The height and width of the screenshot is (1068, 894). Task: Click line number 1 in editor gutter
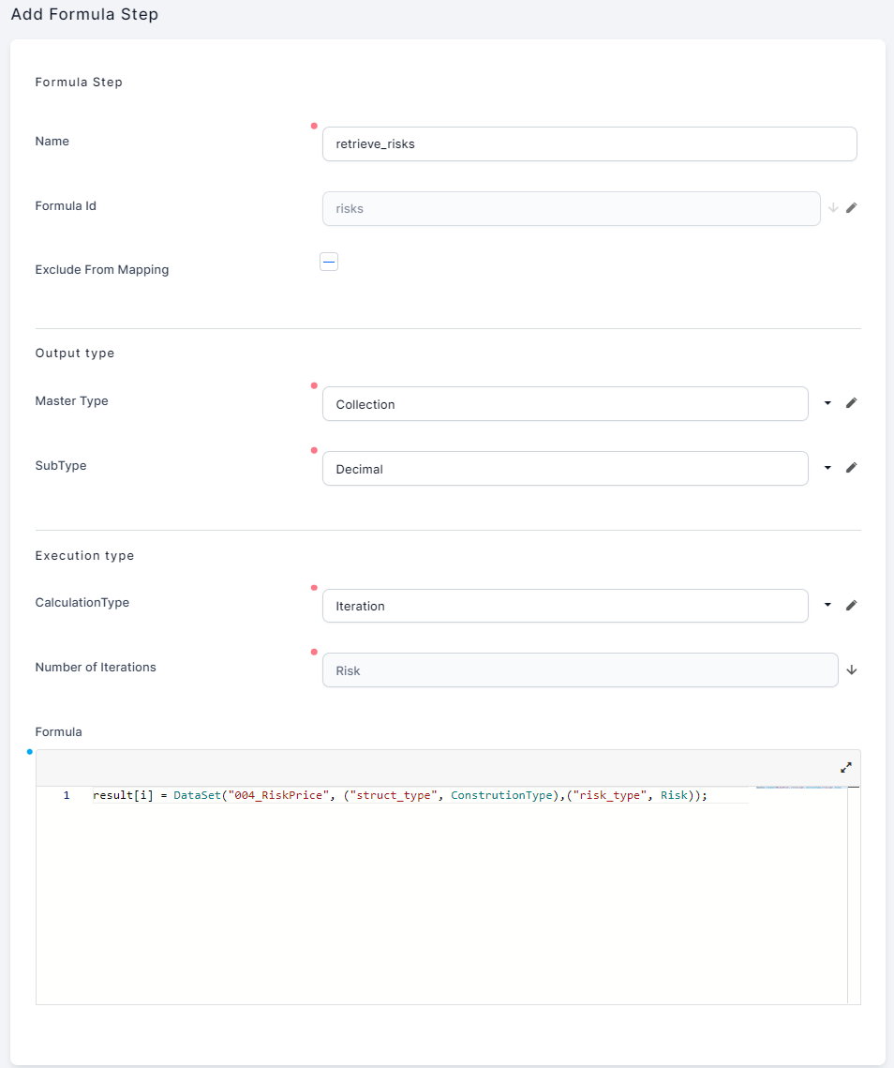[67, 795]
